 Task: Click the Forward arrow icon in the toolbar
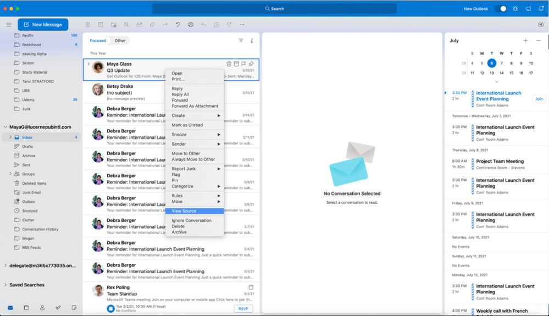tap(165, 25)
